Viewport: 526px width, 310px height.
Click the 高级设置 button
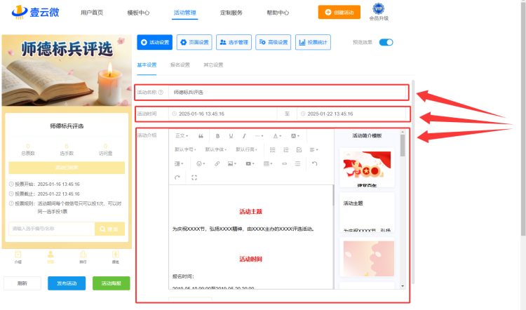(274, 42)
